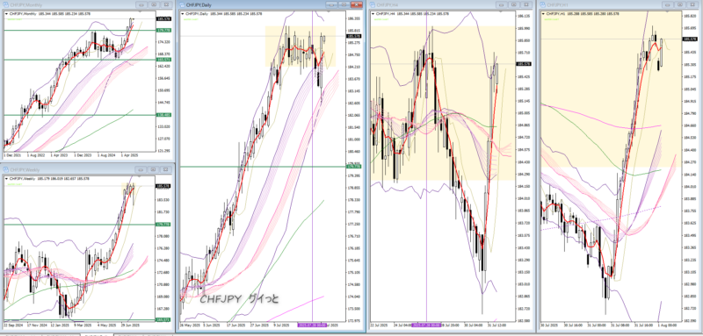Screen dimensions: 703x336
Task: Click the 185.578 price label in Monthly chart
Action: (163, 18)
